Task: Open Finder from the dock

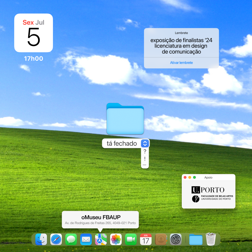Action: (41, 239)
